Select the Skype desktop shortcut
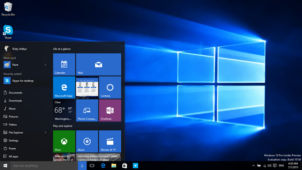Screen dimensions: 302x170 [8, 32]
